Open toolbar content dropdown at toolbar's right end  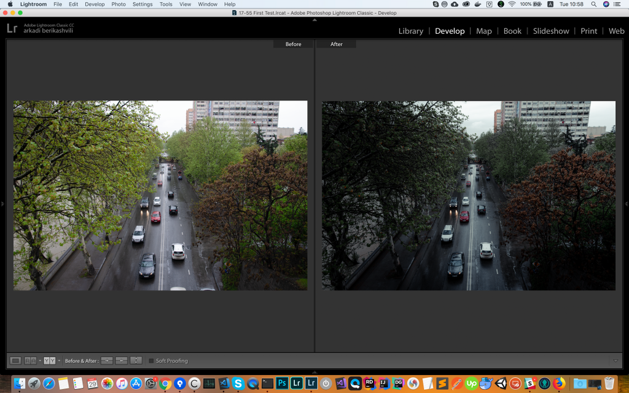click(x=615, y=361)
